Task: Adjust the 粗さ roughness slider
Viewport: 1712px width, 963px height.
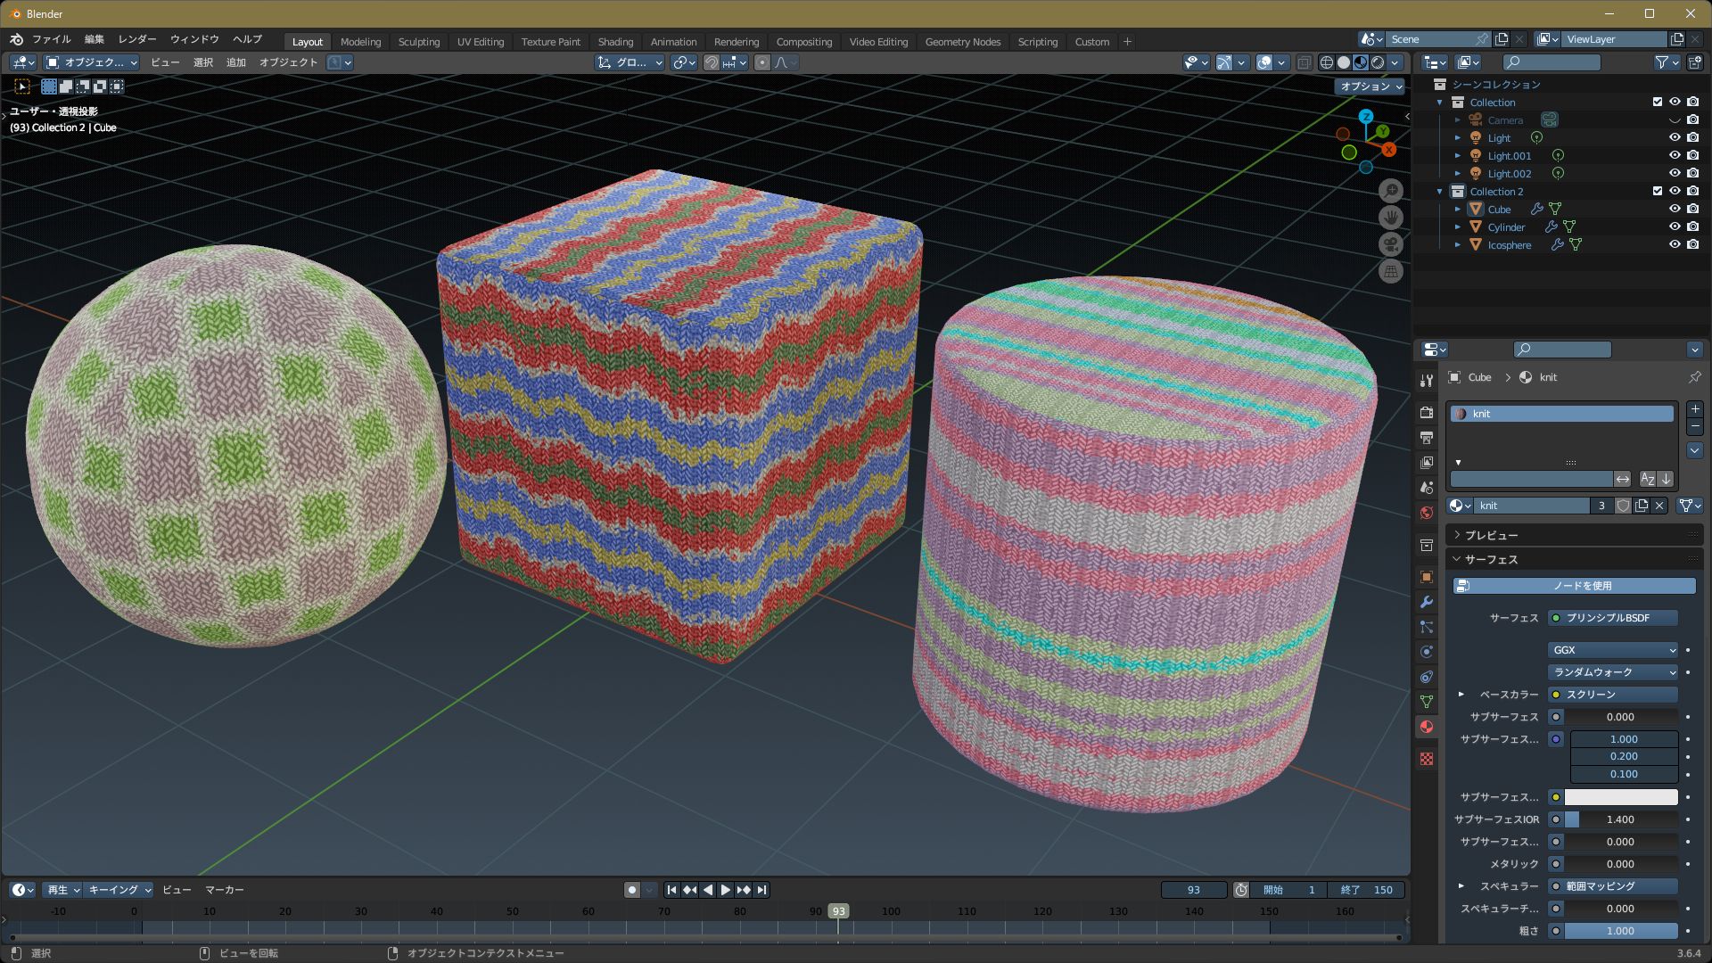Action: click(1620, 931)
